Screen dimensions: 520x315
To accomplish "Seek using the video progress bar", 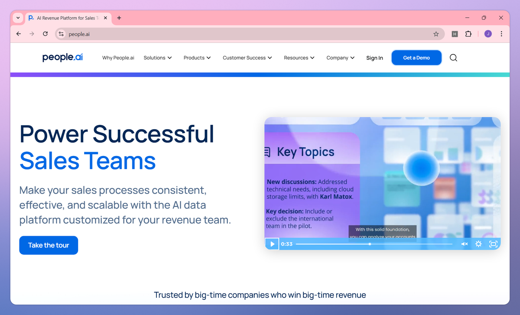I will (374, 244).
